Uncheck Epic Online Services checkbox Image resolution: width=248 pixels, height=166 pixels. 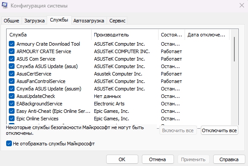(x=12, y=118)
